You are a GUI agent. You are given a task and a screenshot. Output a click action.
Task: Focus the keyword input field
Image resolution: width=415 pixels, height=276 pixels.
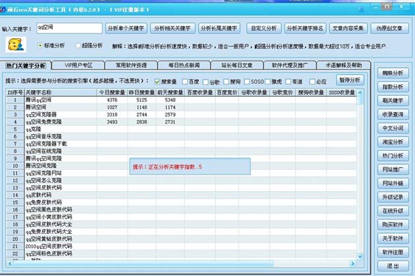coord(69,28)
